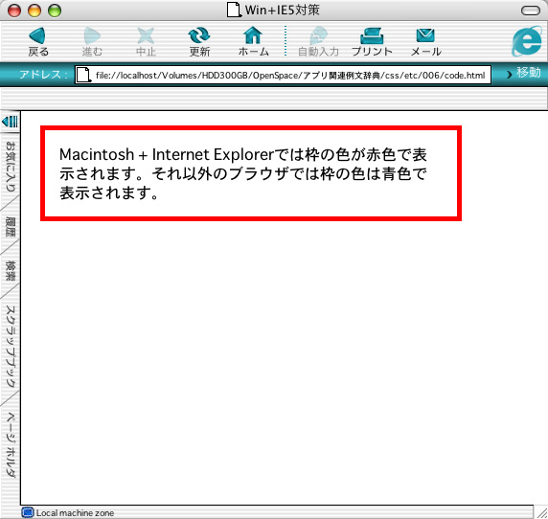Screen dimensions: 548x519
Task: Click the 移動 go button
Action: point(523,73)
